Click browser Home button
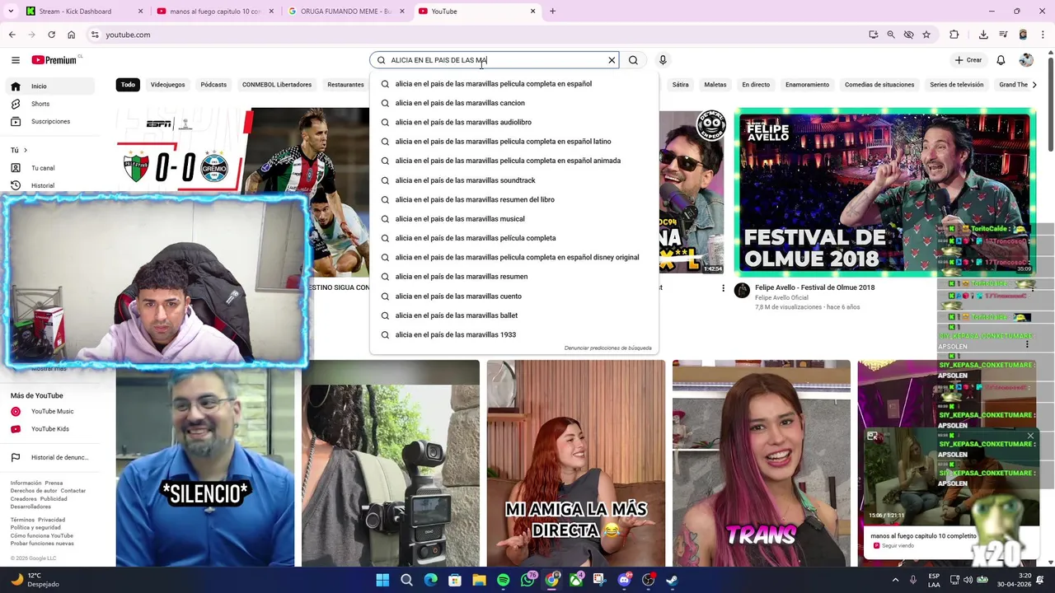Viewport: 1055px width, 593px height. [71, 35]
